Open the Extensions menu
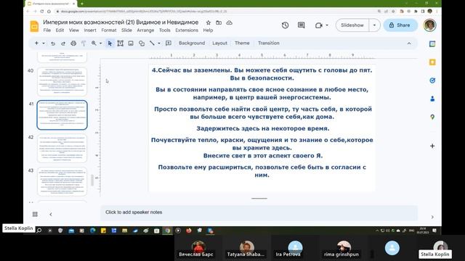Viewport: 465px width, 261px height. pos(187,30)
